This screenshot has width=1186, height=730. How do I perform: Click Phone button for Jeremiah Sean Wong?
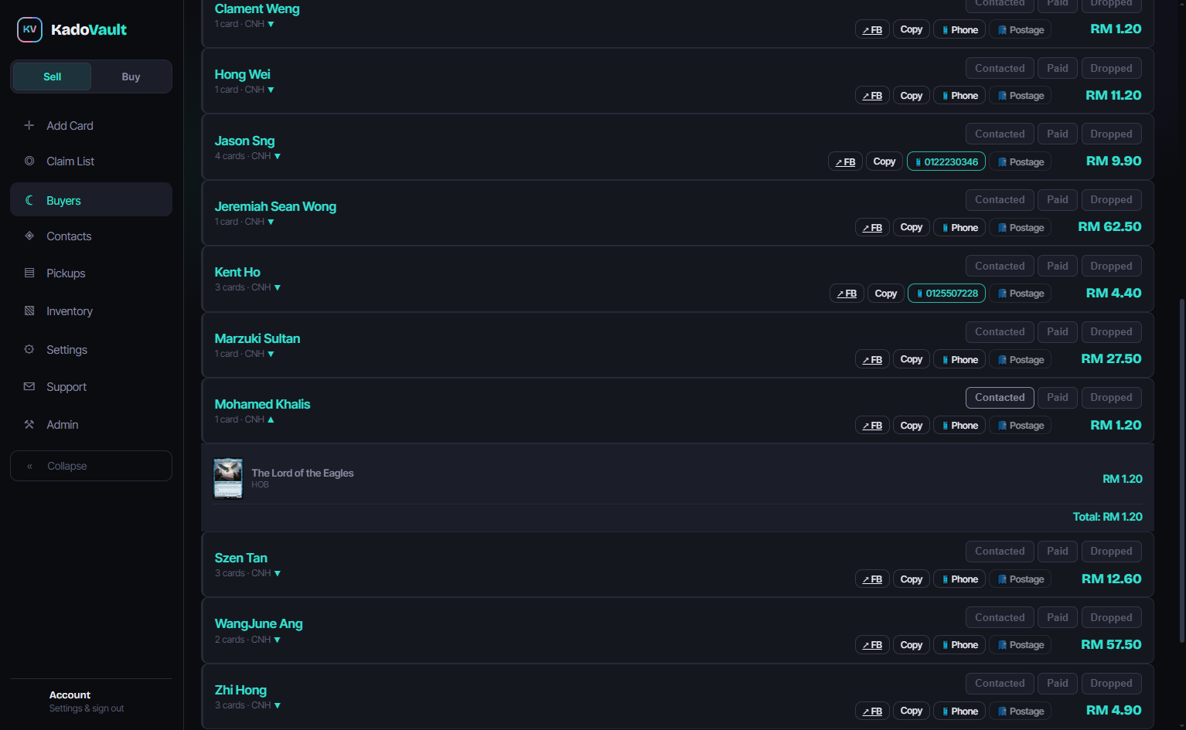click(959, 228)
